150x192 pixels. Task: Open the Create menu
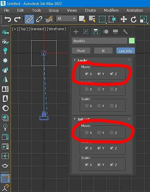[x=90, y=10]
